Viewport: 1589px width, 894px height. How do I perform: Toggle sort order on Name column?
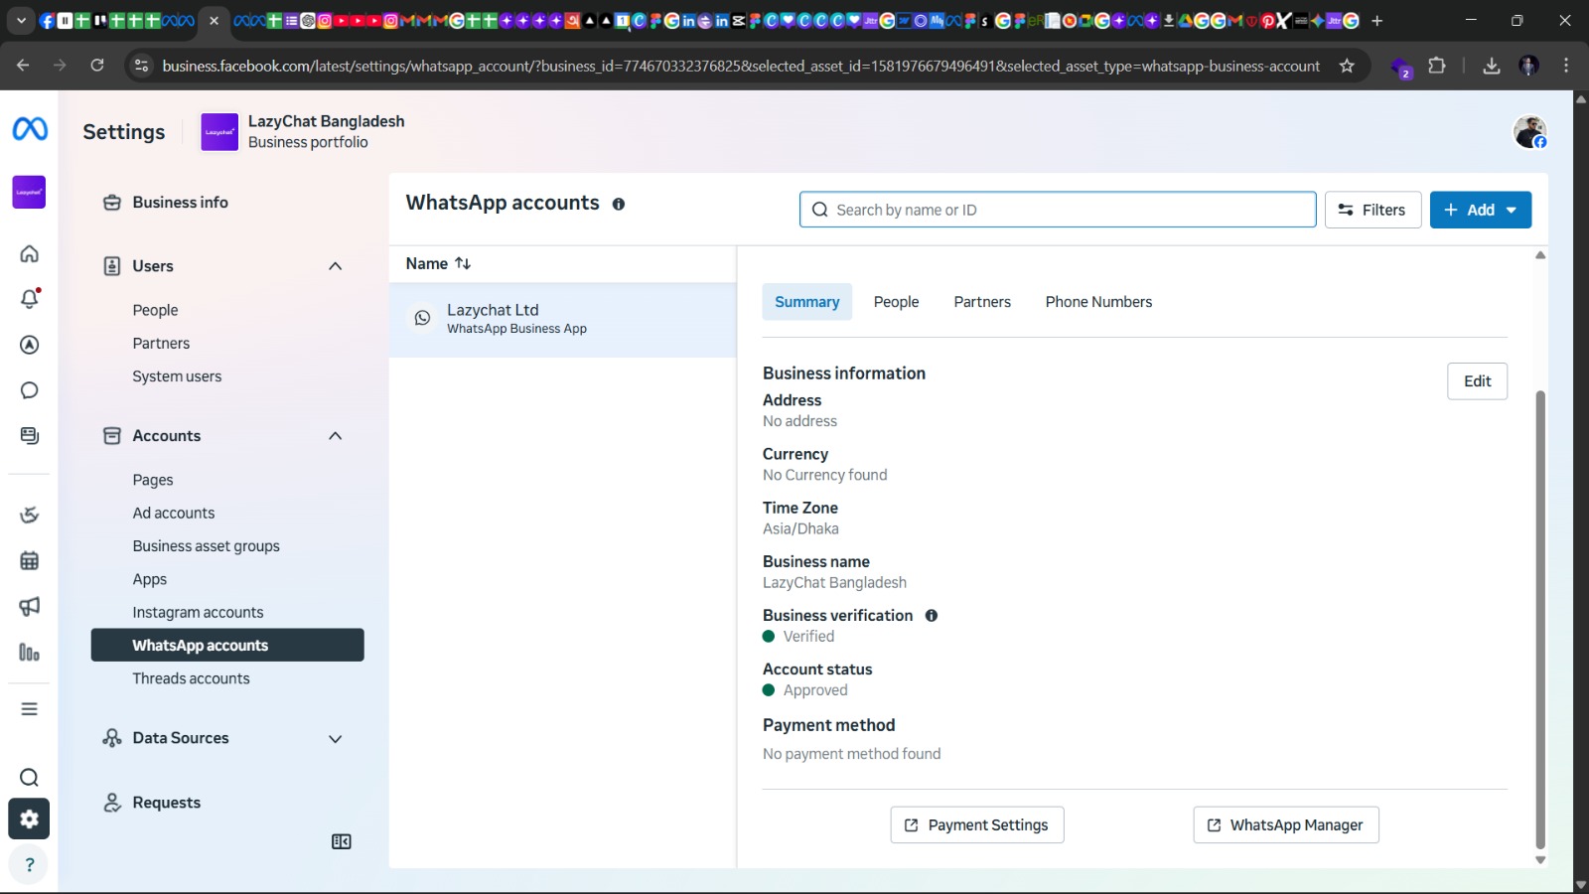463,263
